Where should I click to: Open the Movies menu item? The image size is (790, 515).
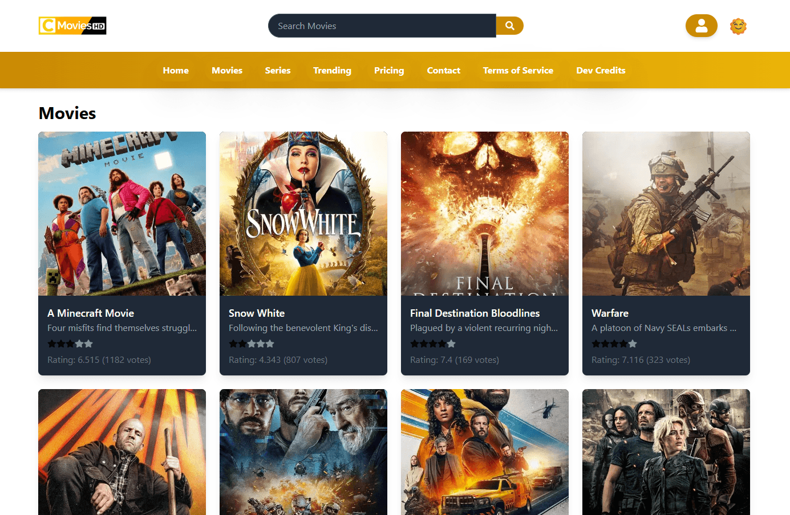[227, 70]
